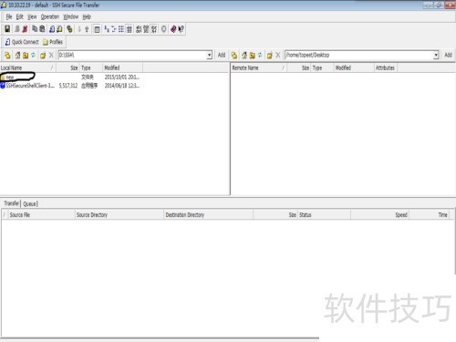Click the context help pointer icon
Screen dimensions: 456x342
[181, 29]
